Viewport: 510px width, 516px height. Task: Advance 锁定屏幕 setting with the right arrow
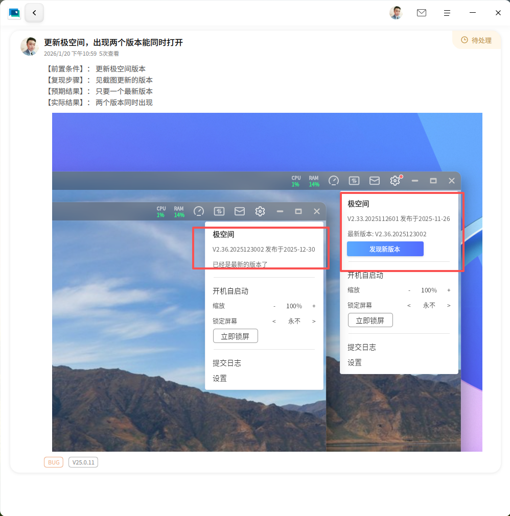[448, 305]
